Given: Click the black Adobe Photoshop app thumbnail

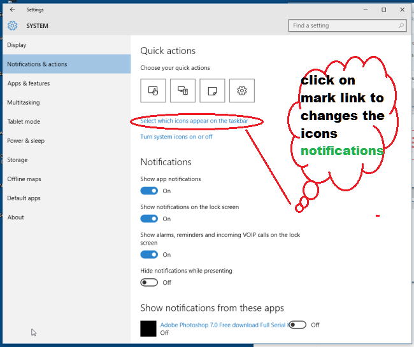Looking at the screenshot, I should point(148,329).
